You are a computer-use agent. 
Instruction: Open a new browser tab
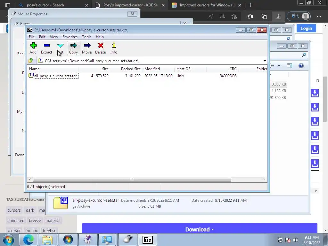click(x=250, y=5)
